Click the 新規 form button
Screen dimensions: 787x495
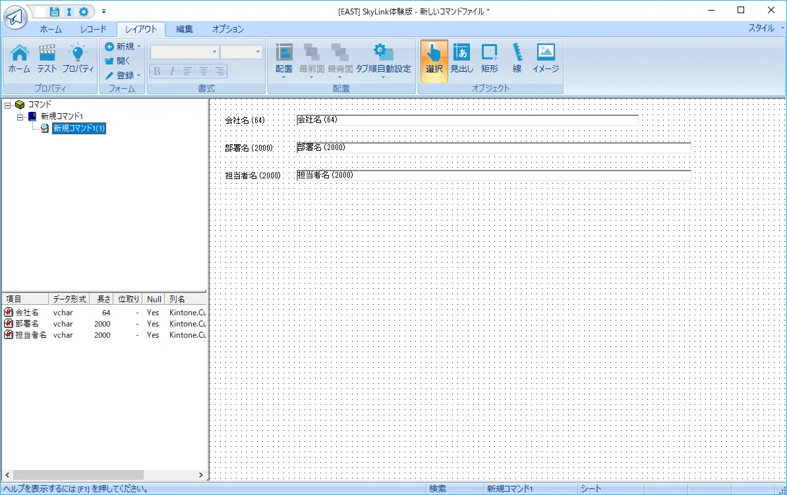[x=123, y=46]
